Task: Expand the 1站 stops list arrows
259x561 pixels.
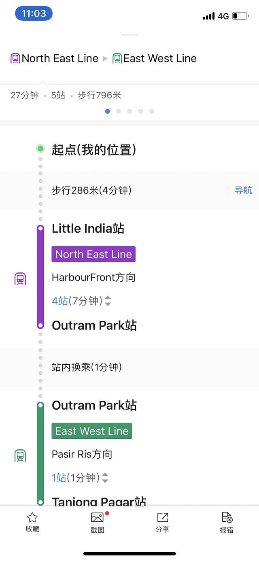Action: (105, 478)
